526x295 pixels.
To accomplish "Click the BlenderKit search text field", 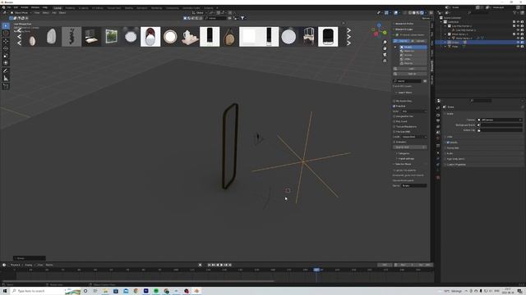I will pos(408,81).
